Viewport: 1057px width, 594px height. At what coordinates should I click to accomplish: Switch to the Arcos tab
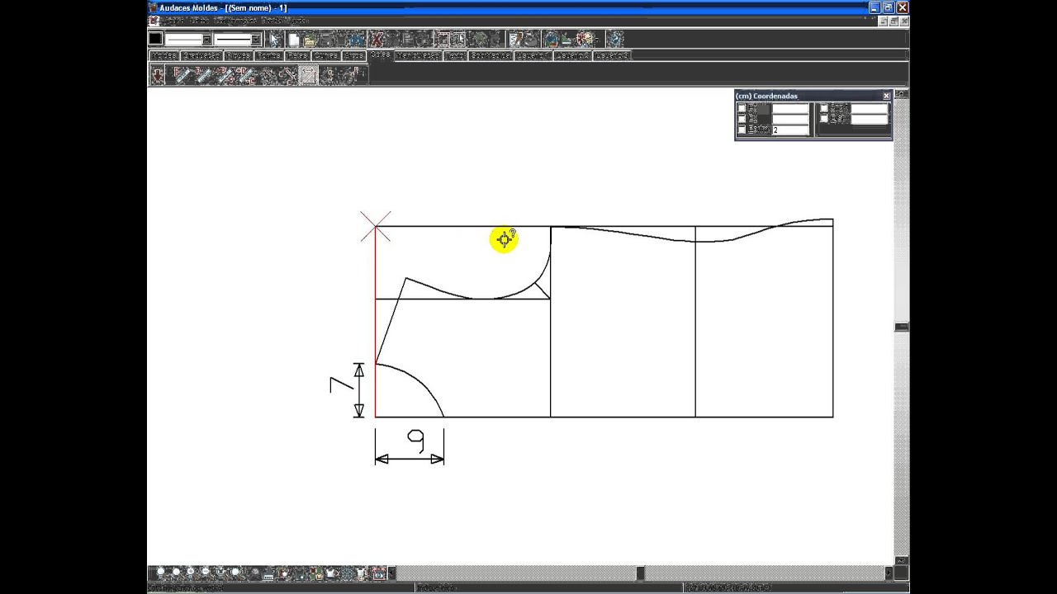coord(354,55)
